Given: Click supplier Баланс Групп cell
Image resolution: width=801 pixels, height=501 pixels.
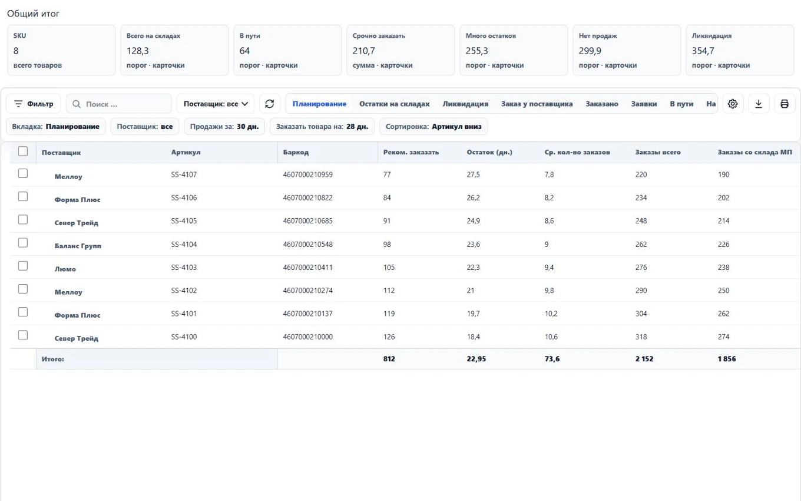Looking at the screenshot, I should click(78, 246).
